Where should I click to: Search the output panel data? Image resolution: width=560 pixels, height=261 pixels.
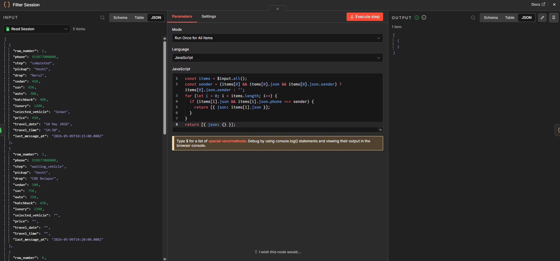(473, 18)
